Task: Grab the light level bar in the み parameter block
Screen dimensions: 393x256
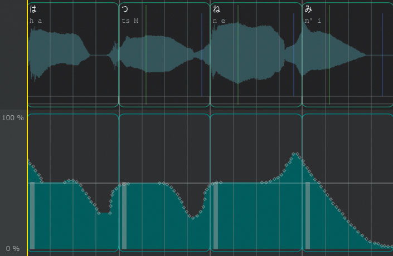Action: [308, 216]
